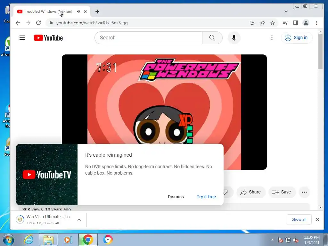Open the YouTube hamburger guide menu

coord(22,38)
